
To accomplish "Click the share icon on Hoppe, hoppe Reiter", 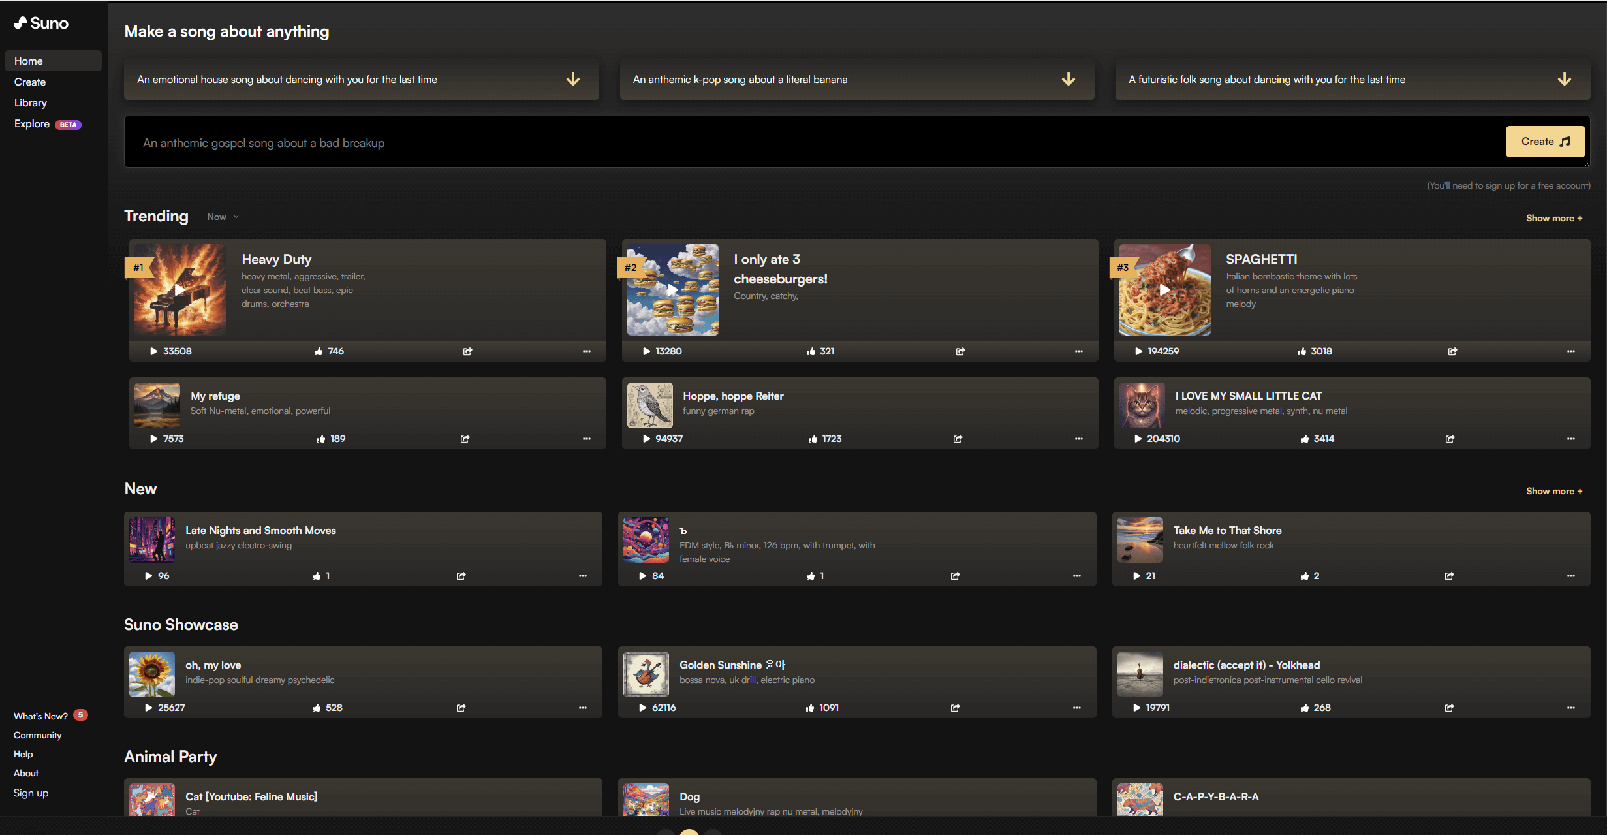I will (956, 438).
